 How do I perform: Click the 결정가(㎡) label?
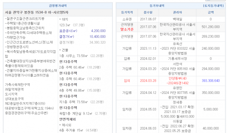(67, 37)
